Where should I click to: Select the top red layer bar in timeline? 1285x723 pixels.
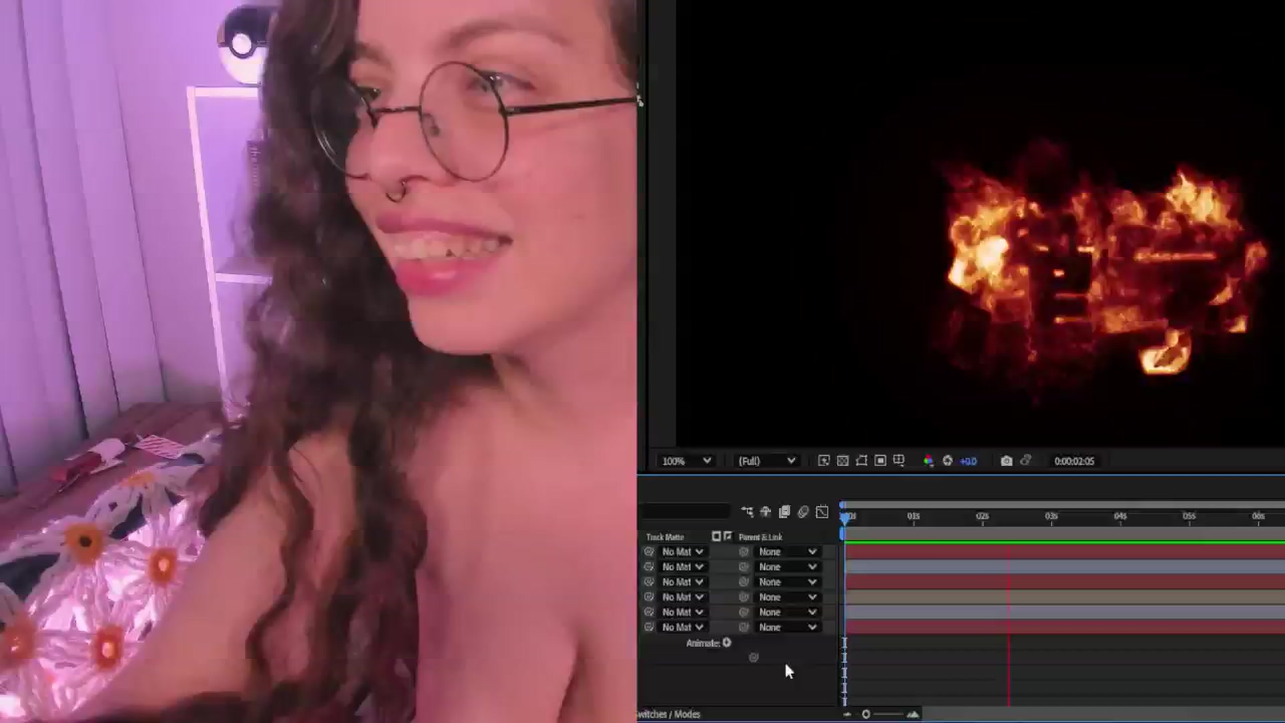(x=1065, y=552)
